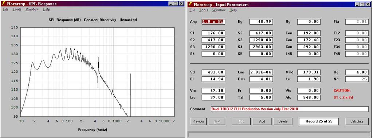Image resolution: width=373 pixels, height=138 pixels.
Task: Open Window menu in SPL Response window
Action: tap(32, 9)
